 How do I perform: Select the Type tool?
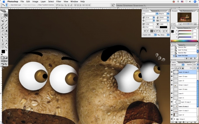6,37
